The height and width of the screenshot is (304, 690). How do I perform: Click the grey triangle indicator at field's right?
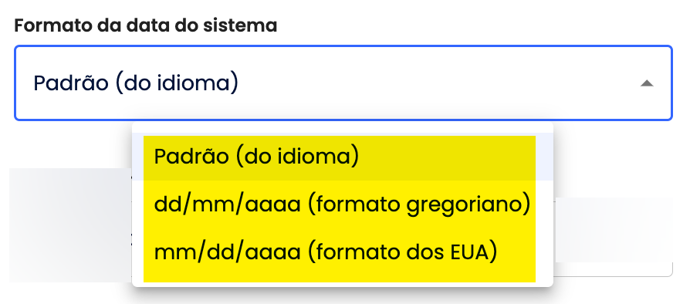coord(647,83)
